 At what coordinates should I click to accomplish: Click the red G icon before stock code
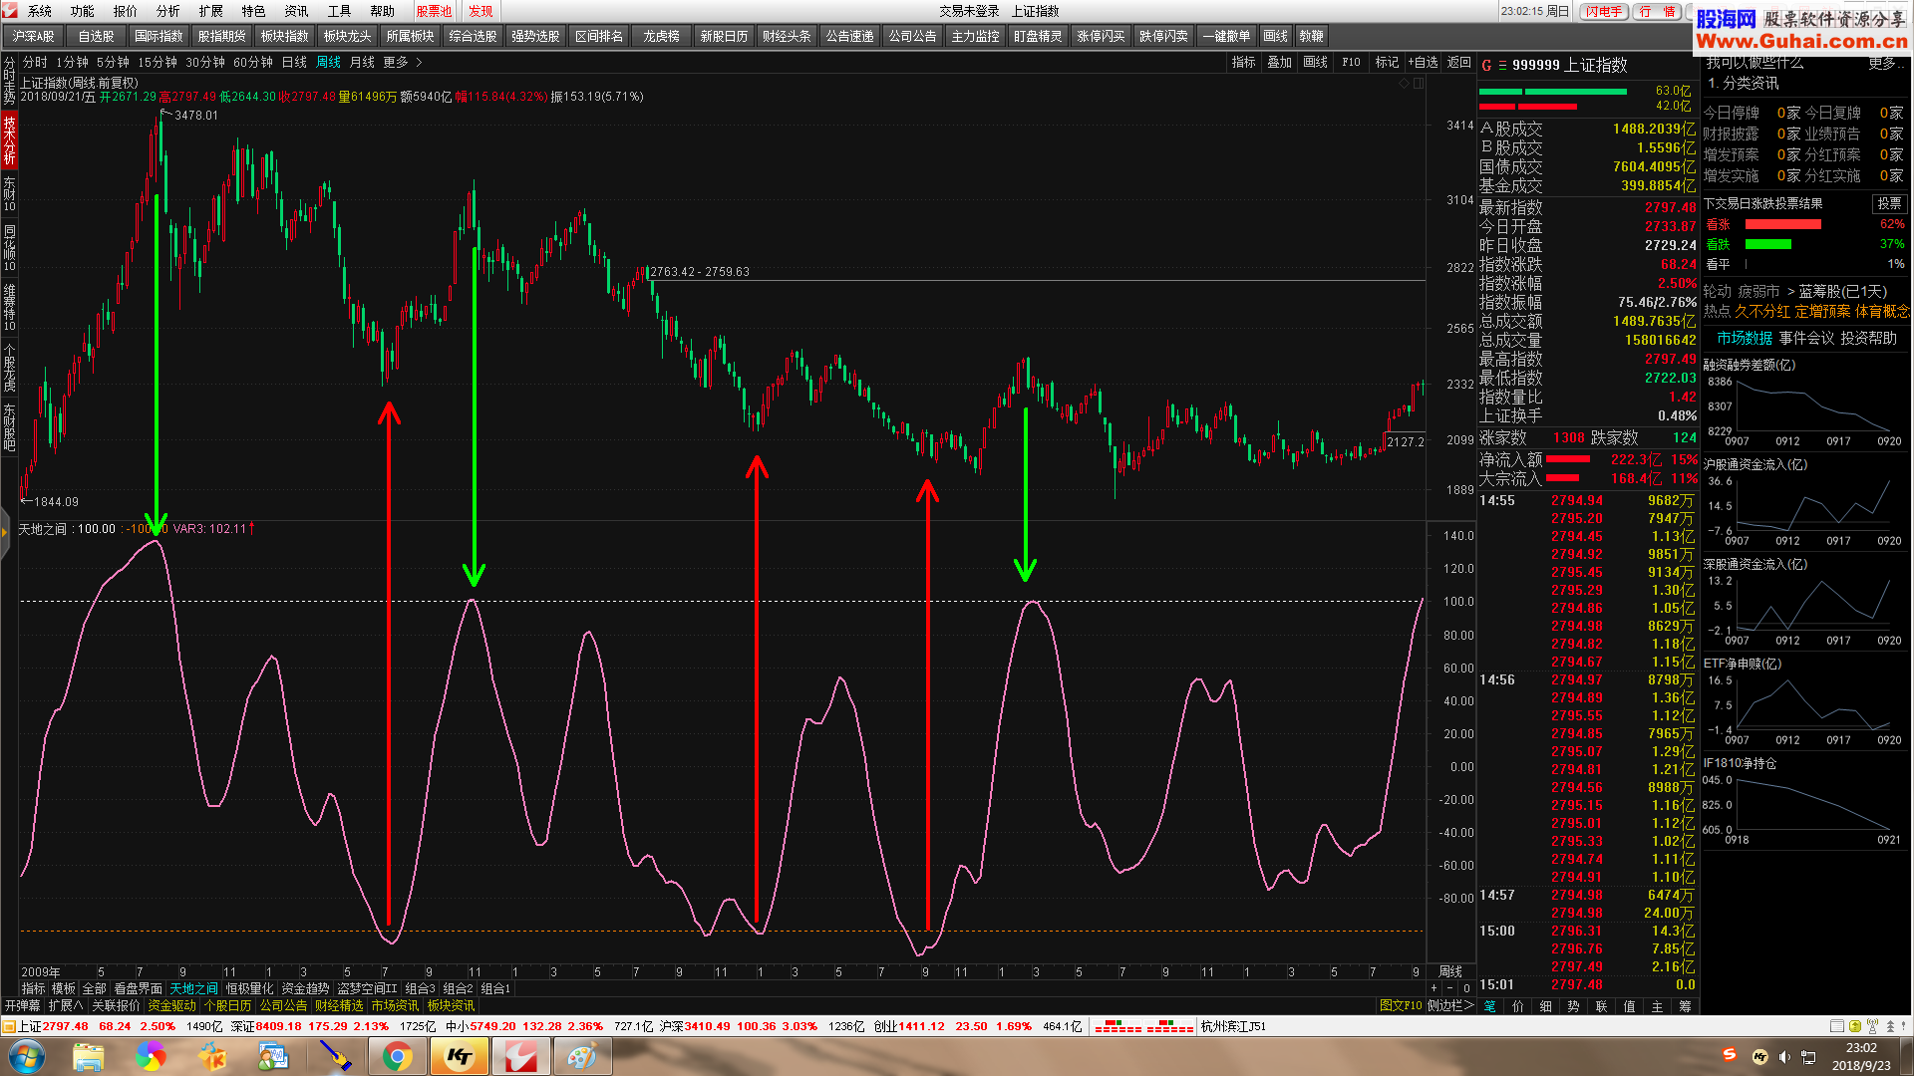pyautogui.click(x=1486, y=66)
